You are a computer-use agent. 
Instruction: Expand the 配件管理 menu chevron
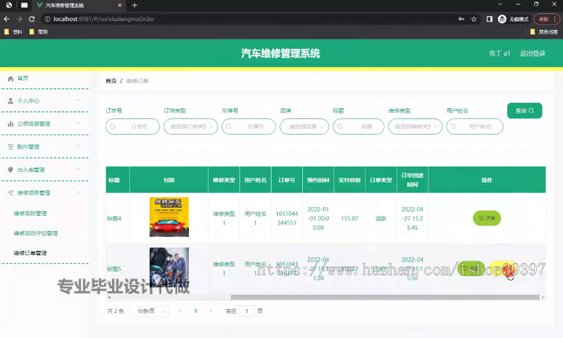pos(78,146)
